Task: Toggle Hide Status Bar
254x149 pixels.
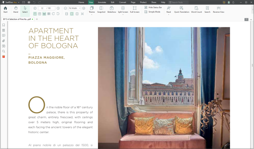Action: (153, 7)
